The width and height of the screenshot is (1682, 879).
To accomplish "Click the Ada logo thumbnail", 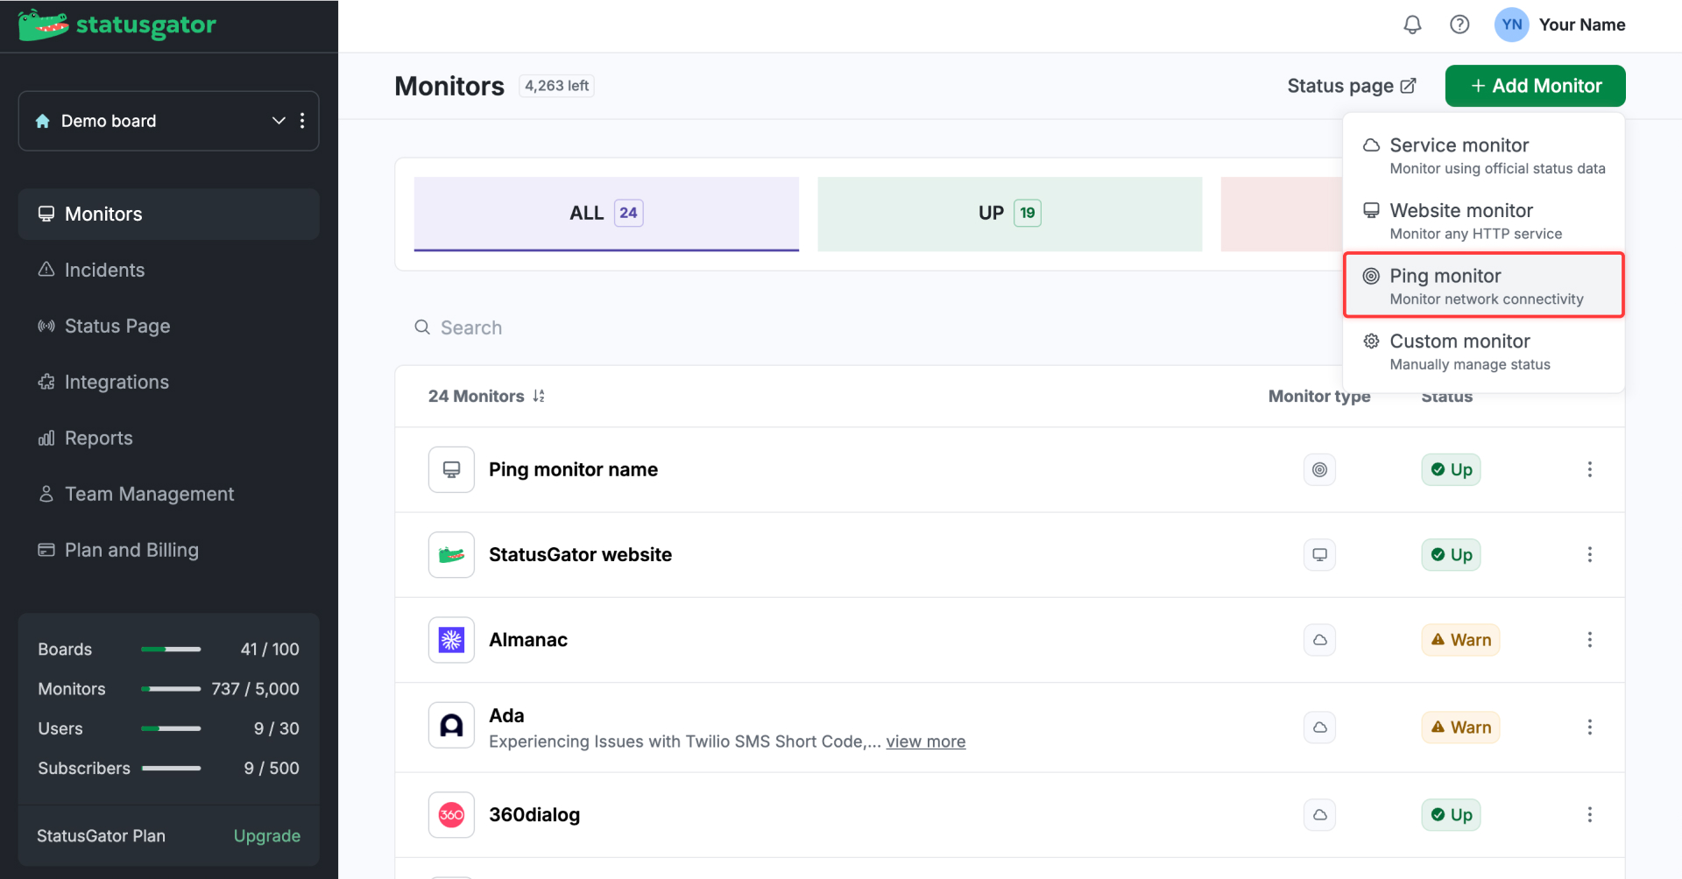I will point(451,726).
